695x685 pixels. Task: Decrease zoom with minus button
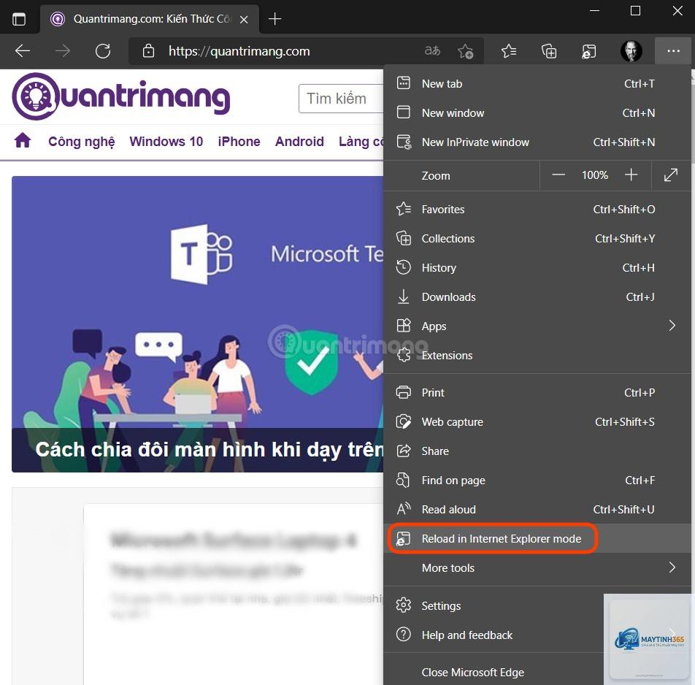click(558, 175)
